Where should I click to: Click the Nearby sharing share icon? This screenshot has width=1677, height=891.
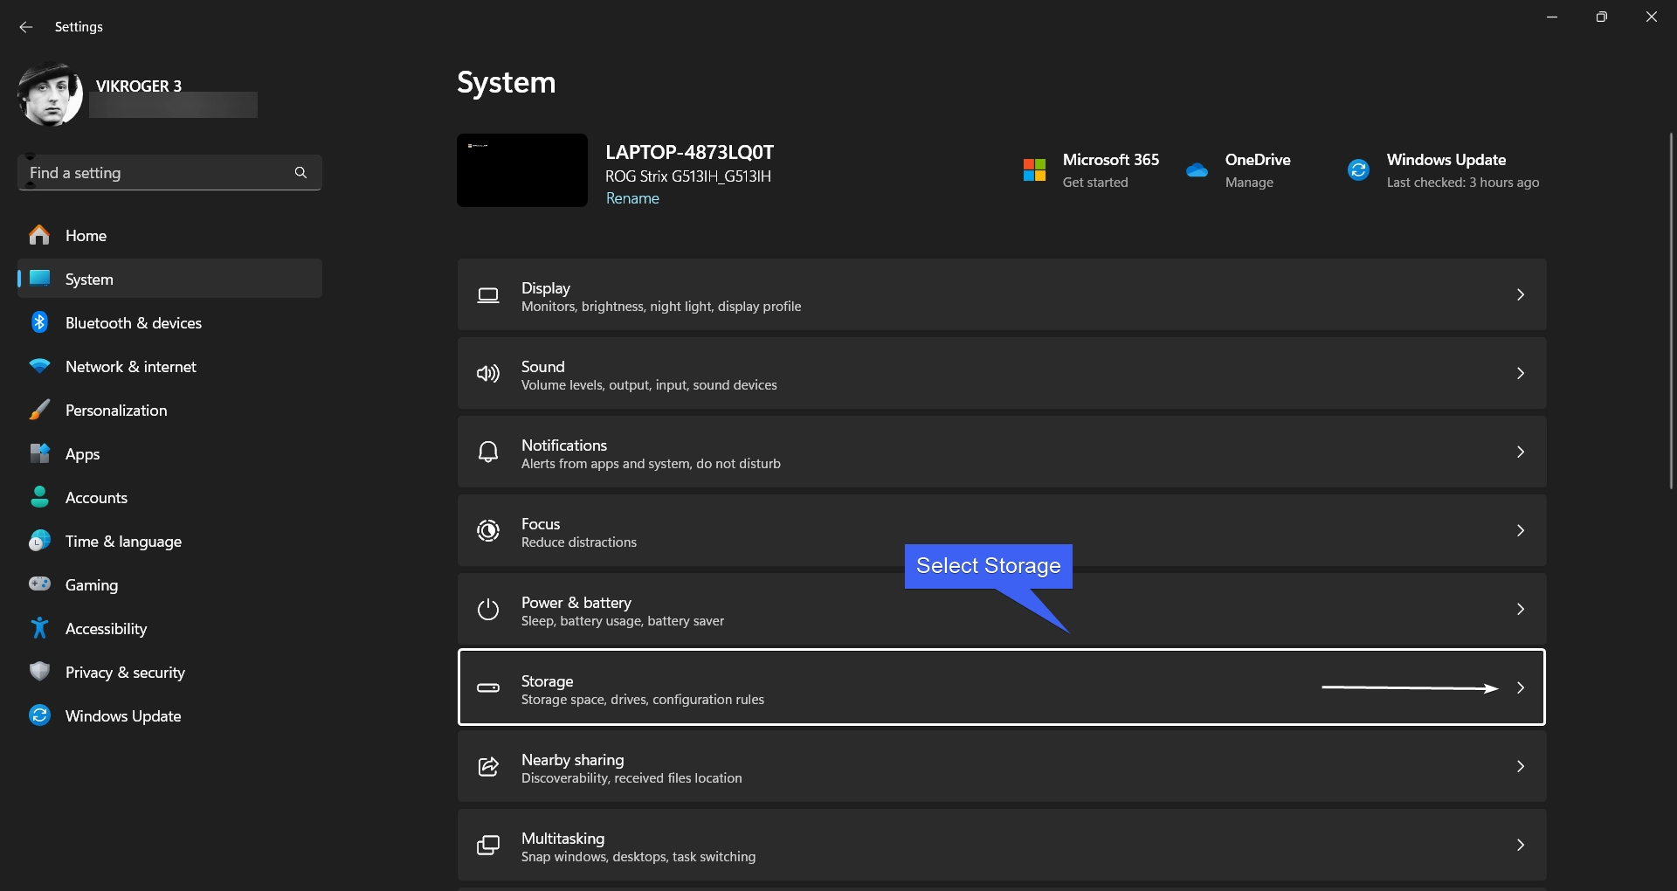[x=488, y=766]
